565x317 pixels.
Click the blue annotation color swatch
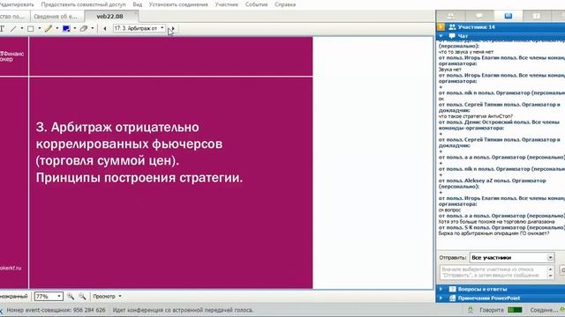point(66,28)
